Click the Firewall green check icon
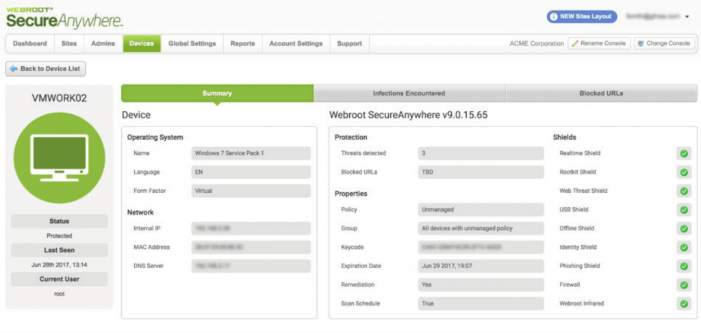The height and width of the screenshot is (333, 701). (684, 284)
